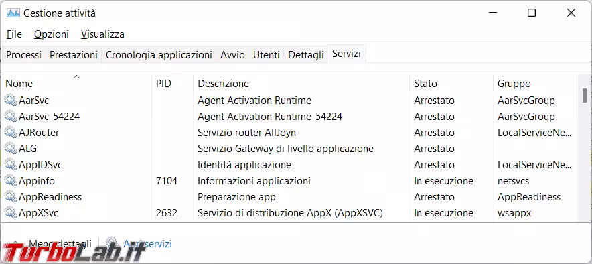Image resolution: width=592 pixels, height=264 pixels.
Task: Open the File menu
Action: [14, 34]
